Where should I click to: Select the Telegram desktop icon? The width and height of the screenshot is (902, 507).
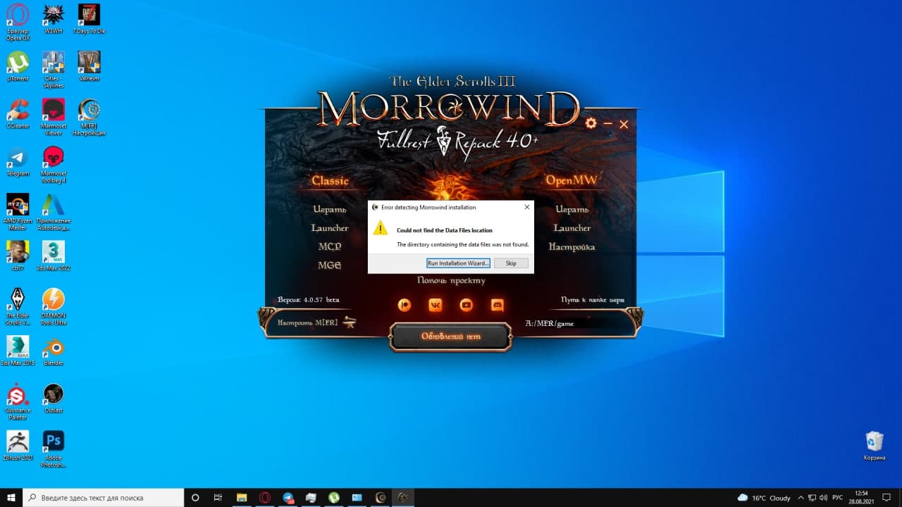coord(18,161)
